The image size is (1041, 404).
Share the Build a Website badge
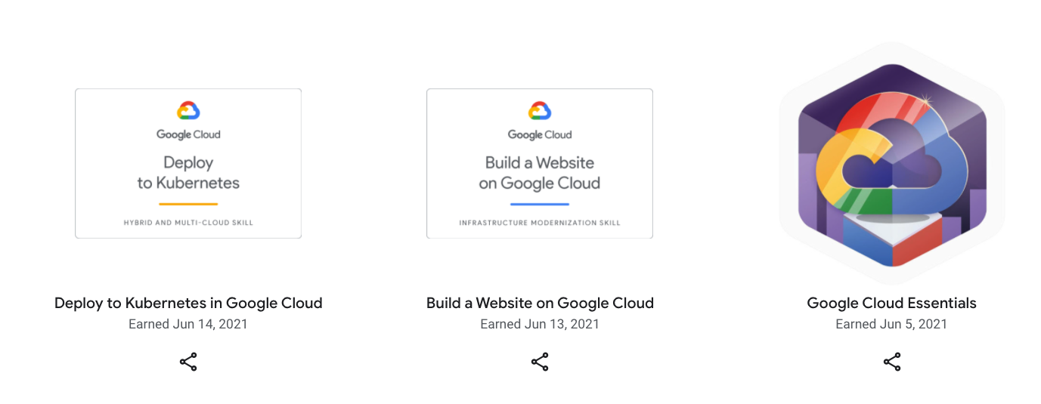(x=540, y=362)
